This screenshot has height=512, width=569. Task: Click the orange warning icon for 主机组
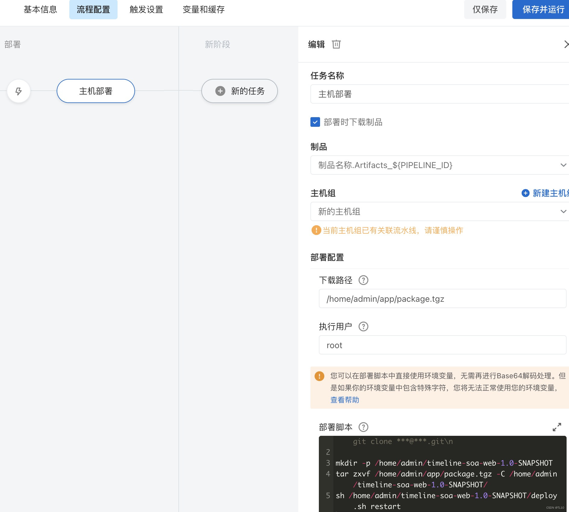click(x=316, y=230)
